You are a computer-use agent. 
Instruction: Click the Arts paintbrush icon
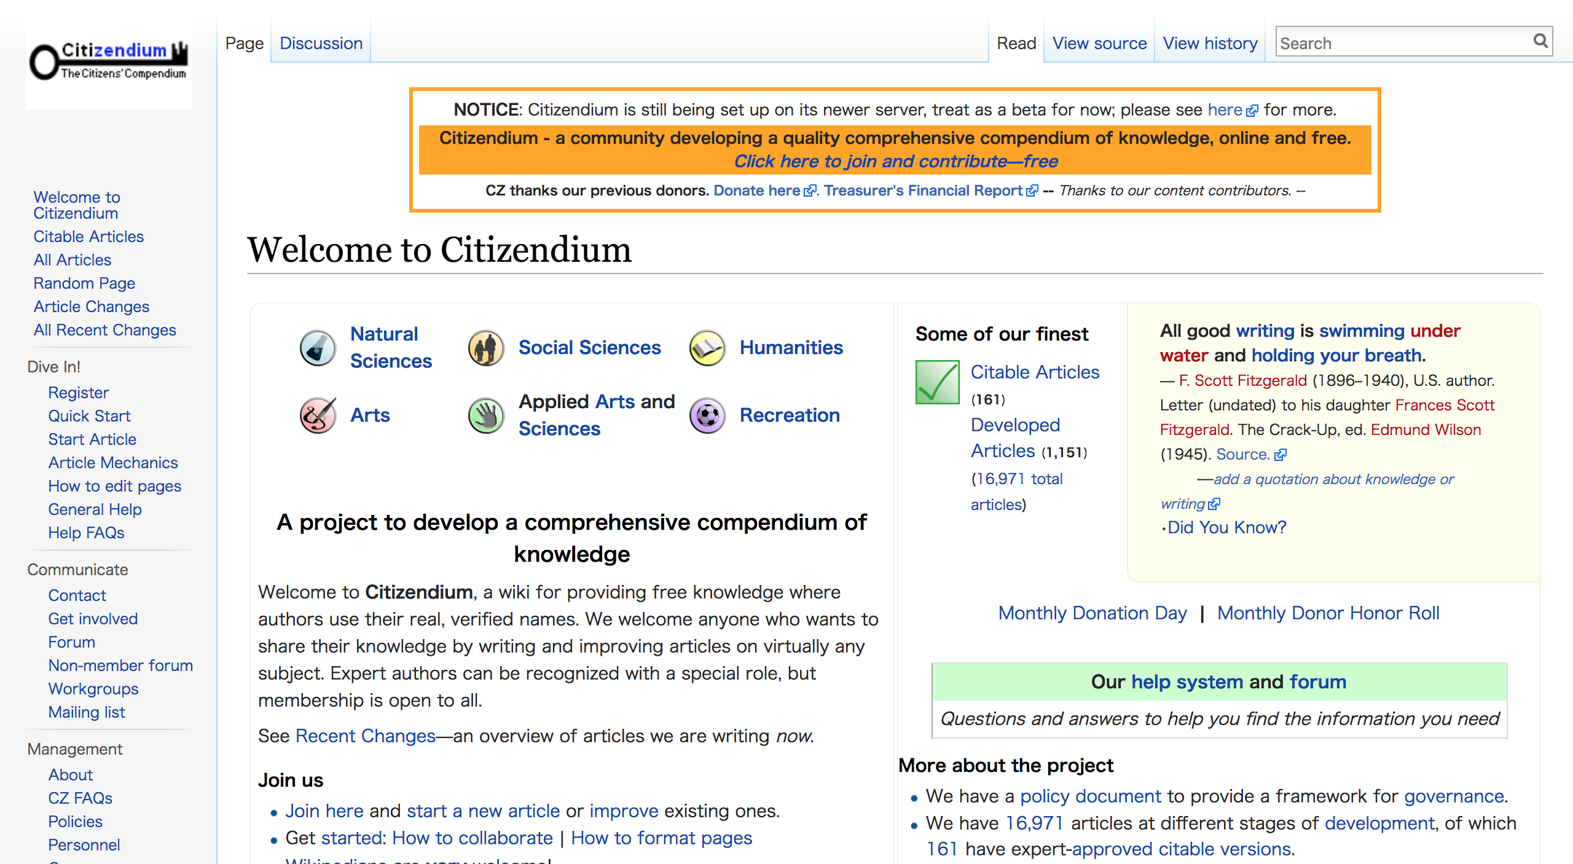pos(318,415)
